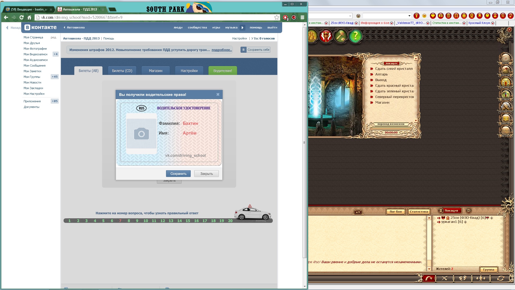This screenshot has width=515, height=290.
Task: Click the red potion flask icon
Action: pyautogui.click(x=495, y=16)
